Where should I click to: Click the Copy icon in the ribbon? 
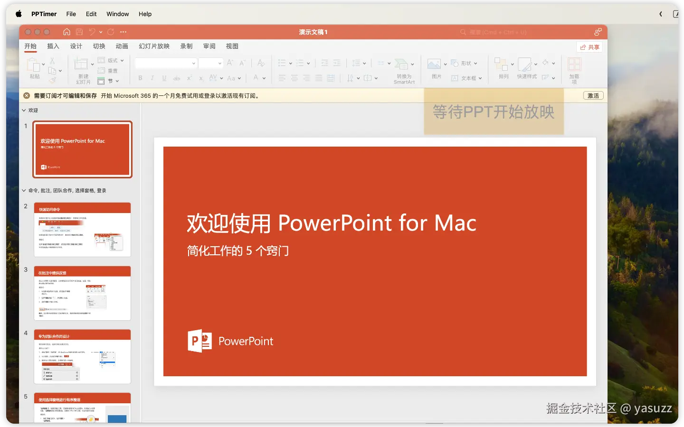(x=52, y=70)
